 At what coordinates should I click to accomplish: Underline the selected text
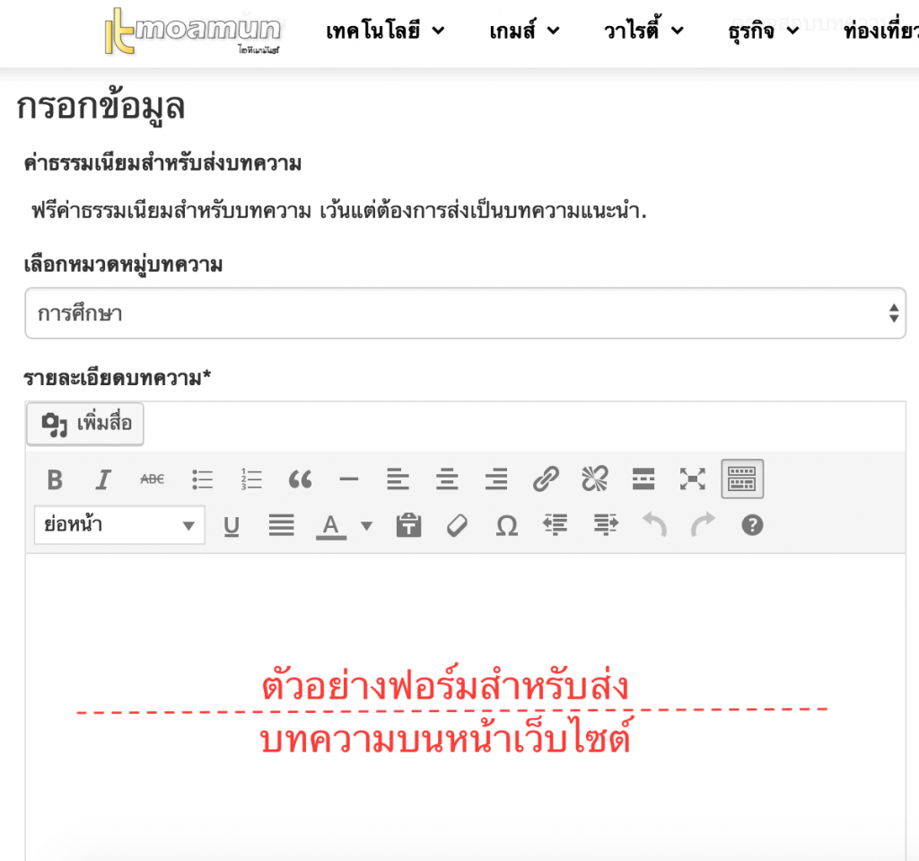232,525
